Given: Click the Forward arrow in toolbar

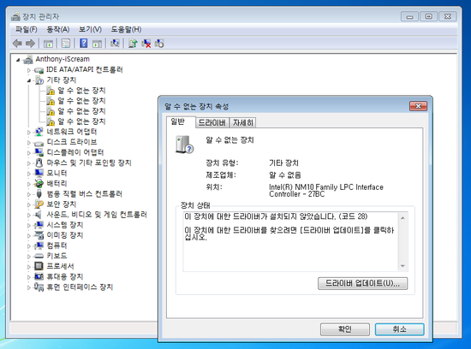Looking at the screenshot, I should (30, 44).
